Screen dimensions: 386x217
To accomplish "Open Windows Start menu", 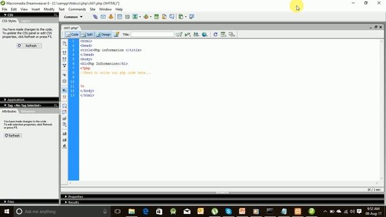I will [x=7, y=212].
